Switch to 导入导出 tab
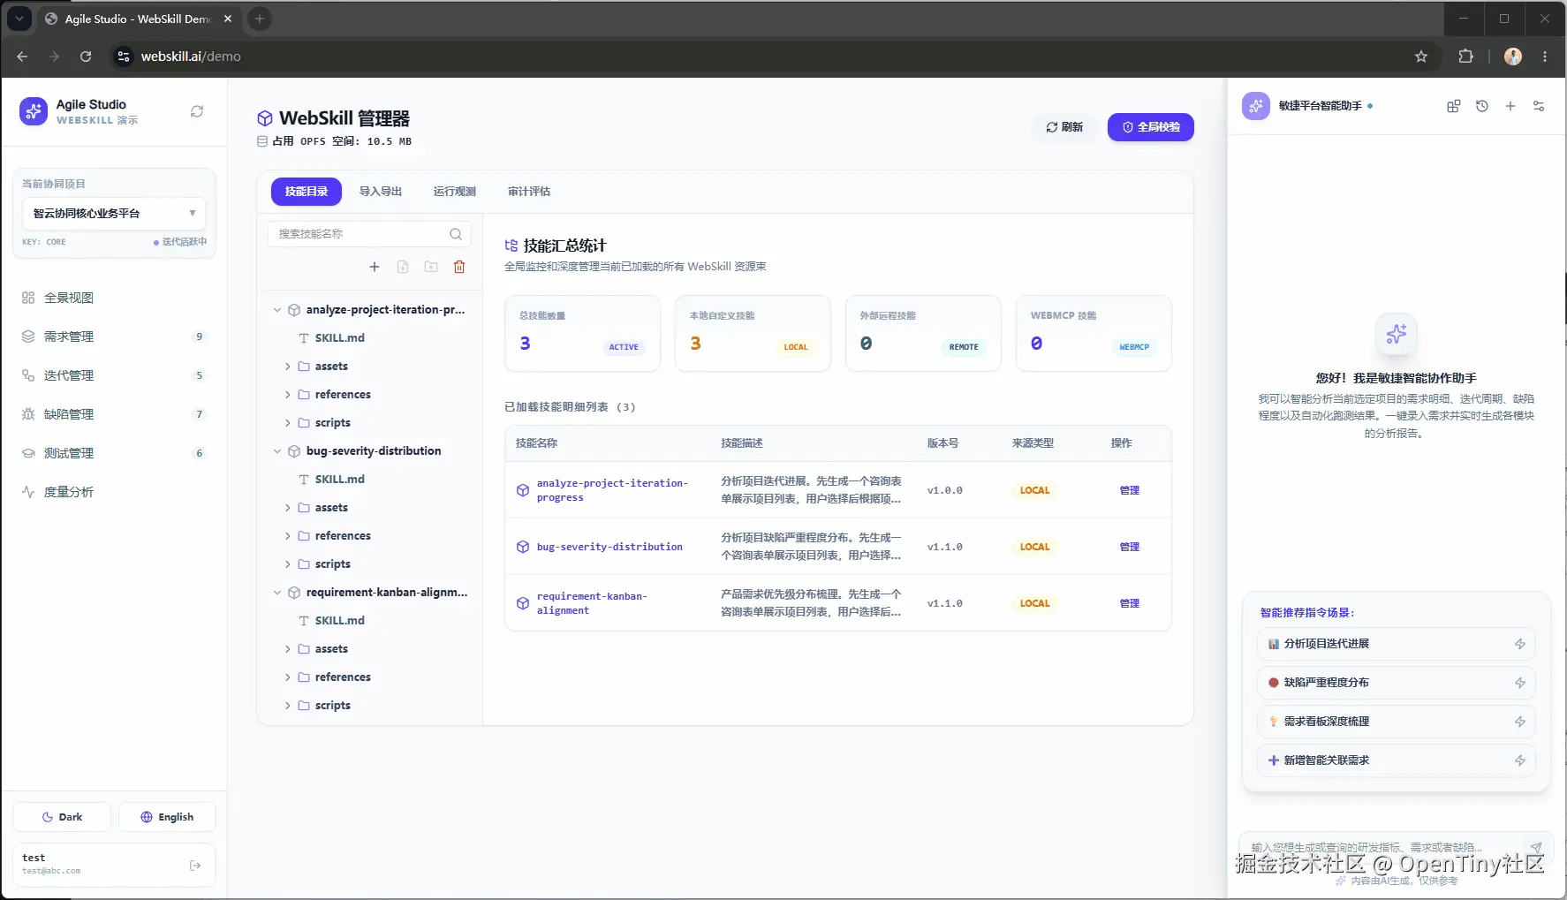The width and height of the screenshot is (1567, 900). pyautogui.click(x=381, y=191)
